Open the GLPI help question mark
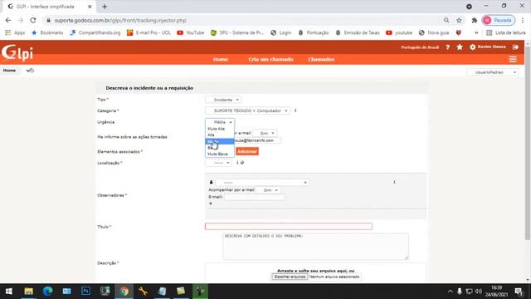 coord(448,47)
